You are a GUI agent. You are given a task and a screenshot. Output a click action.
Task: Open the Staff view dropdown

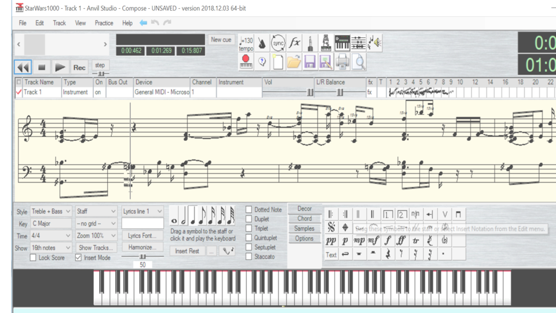96,211
